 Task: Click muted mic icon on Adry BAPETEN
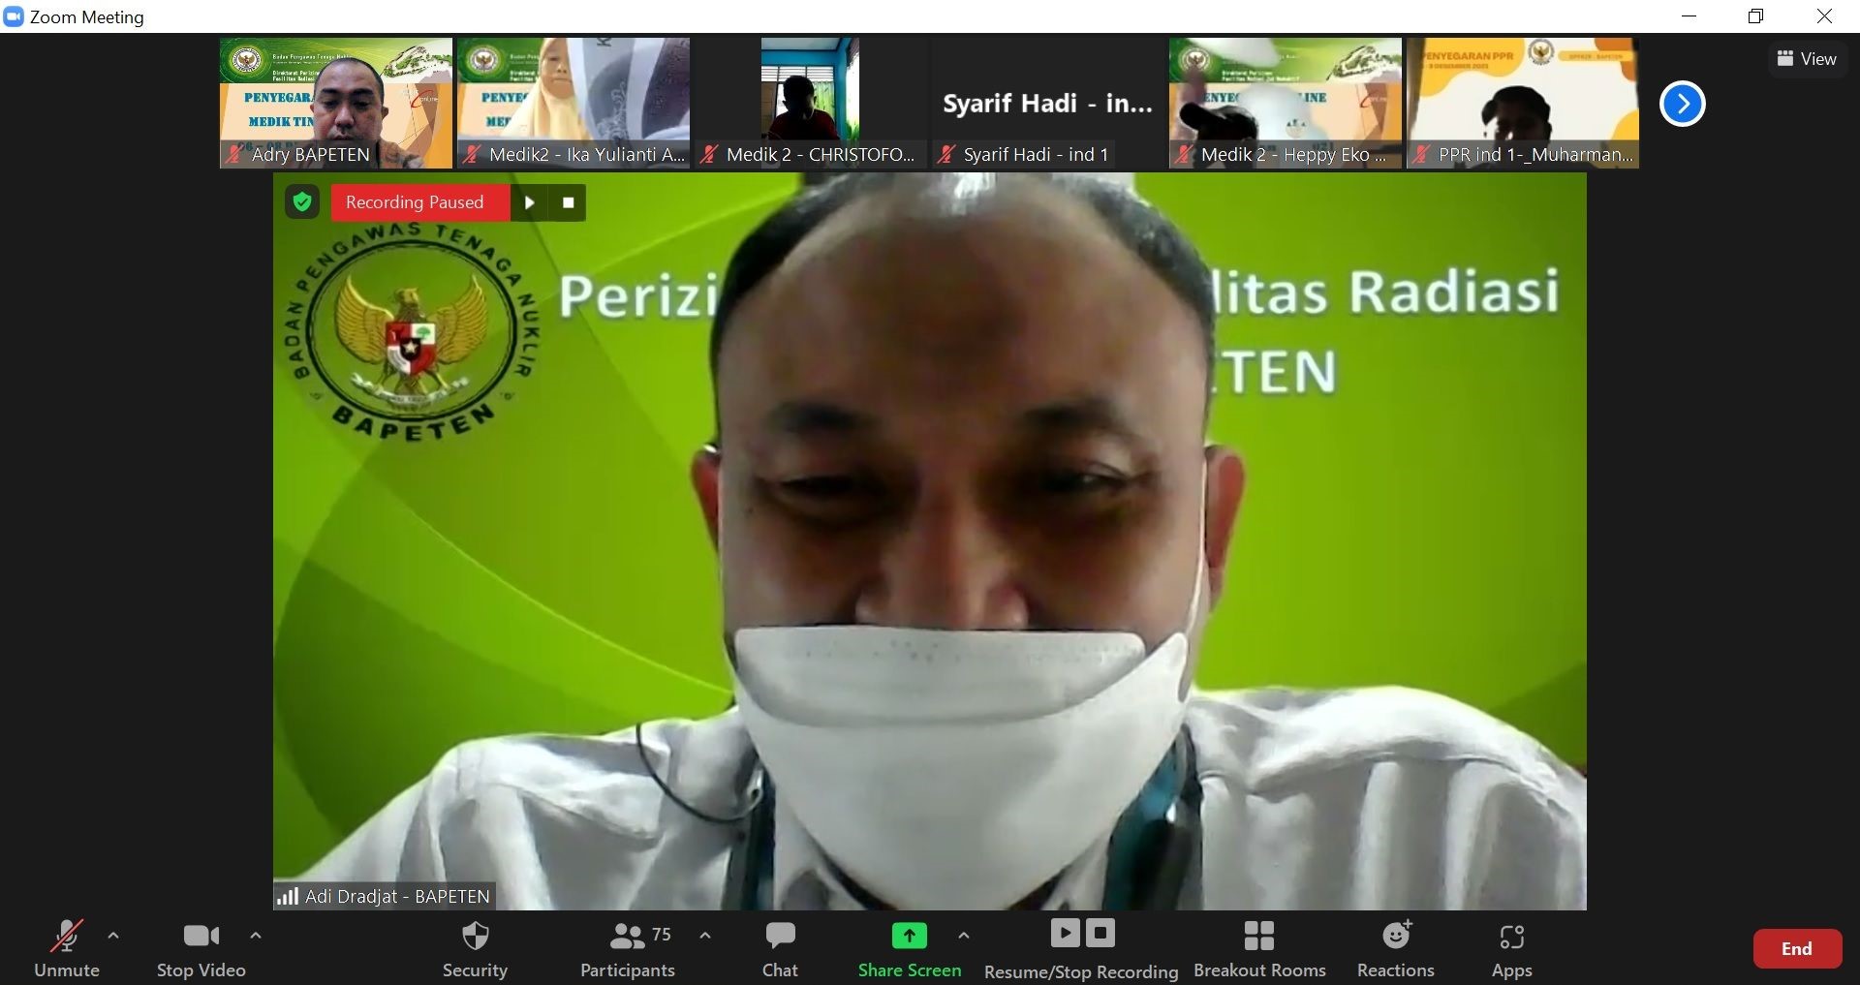[233, 154]
